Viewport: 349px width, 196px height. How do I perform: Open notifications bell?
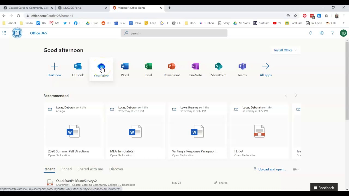click(x=311, y=33)
